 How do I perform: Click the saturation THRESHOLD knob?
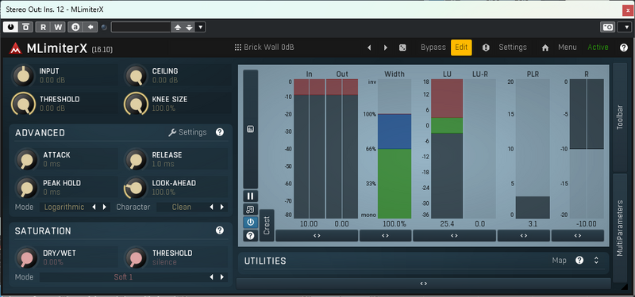tap(137, 258)
